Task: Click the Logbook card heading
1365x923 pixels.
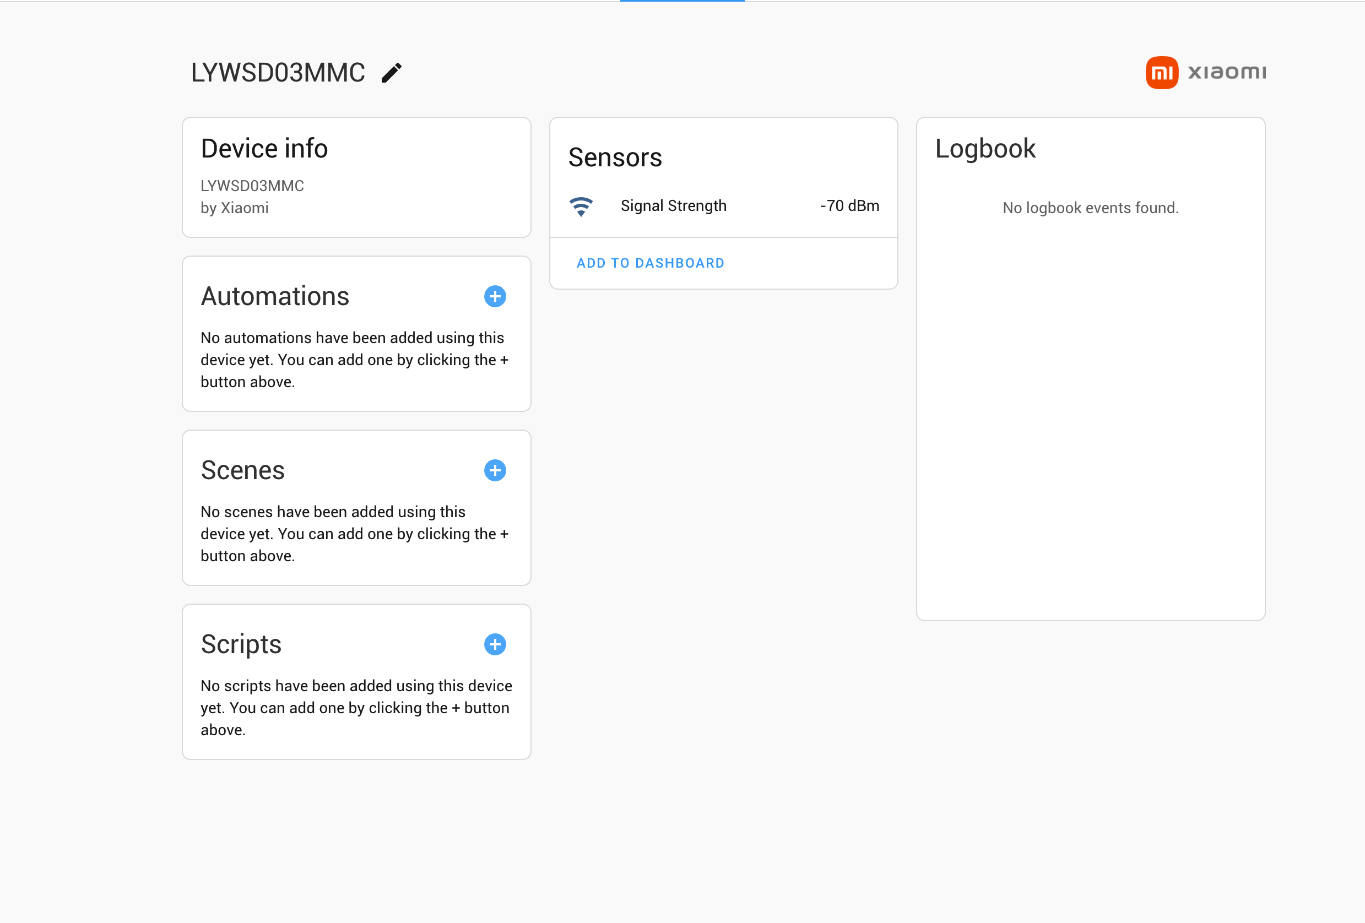Action: (985, 149)
